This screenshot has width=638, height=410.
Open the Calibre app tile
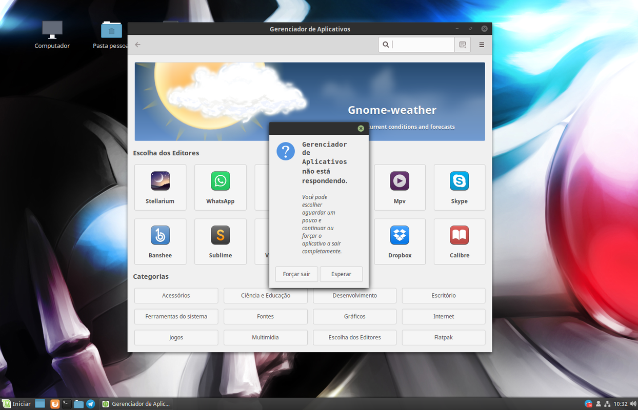coord(460,241)
